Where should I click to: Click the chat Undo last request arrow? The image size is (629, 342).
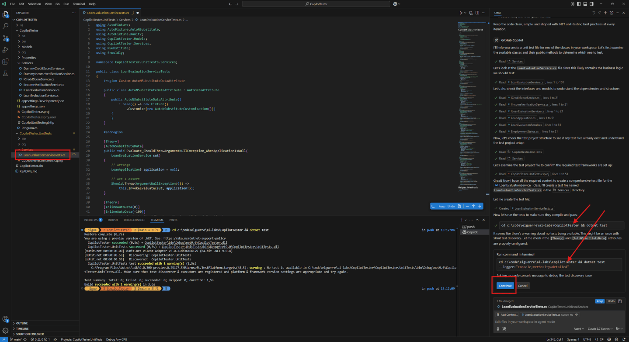594,13
